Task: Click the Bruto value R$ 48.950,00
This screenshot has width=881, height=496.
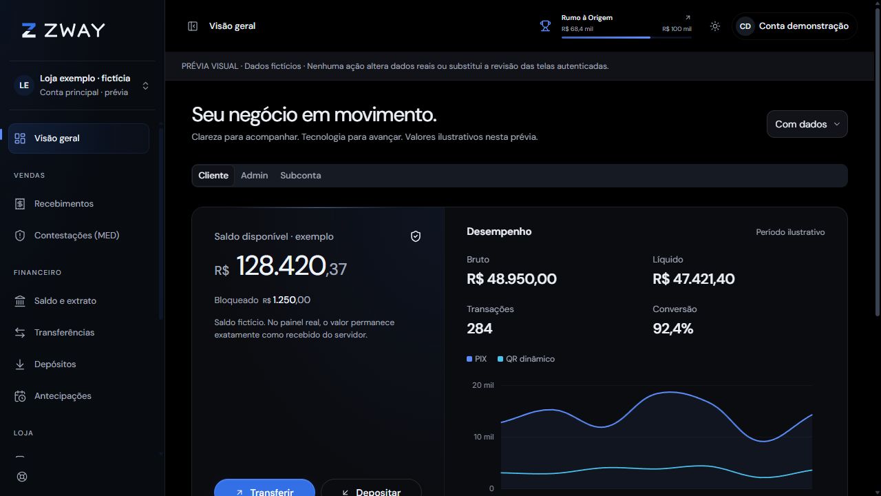Action: coord(511,279)
